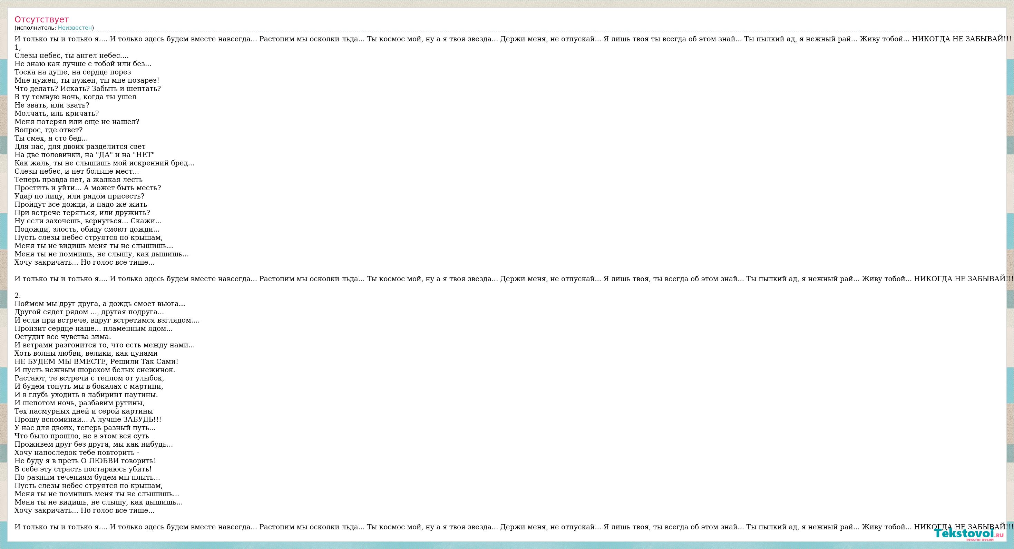This screenshot has width=1014, height=549.
Task: Click the line 'НЕ БУДЕМ МЫ ВМЕСТЕ, Решили Так Сами!'
Action: (x=96, y=362)
